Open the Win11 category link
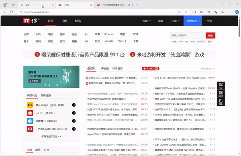The height and width of the screenshot is (156, 241). (x=122, y=41)
